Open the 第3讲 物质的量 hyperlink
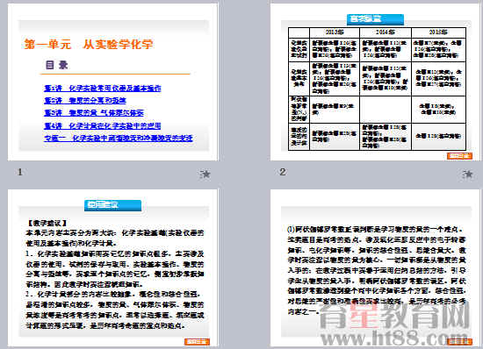 [94, 113]
